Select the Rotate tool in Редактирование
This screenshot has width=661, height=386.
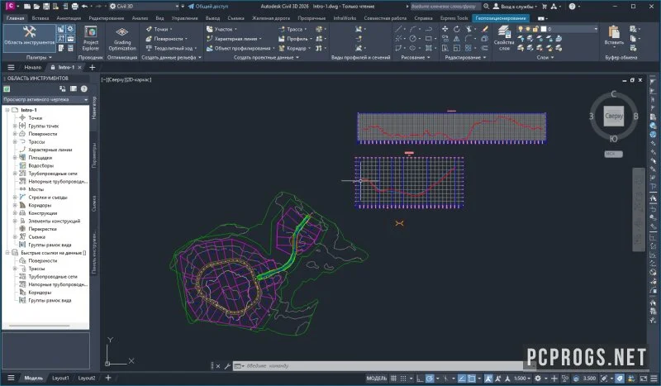point(457,29)
